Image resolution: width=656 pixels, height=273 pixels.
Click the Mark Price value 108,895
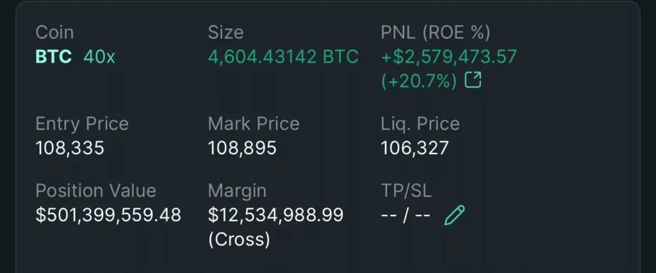pyautogui.click(x=242, y=148)
